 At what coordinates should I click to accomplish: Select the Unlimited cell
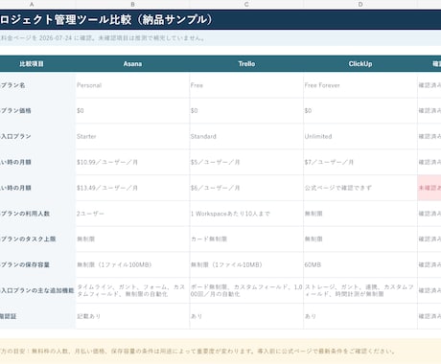click(x=360, y=136)
